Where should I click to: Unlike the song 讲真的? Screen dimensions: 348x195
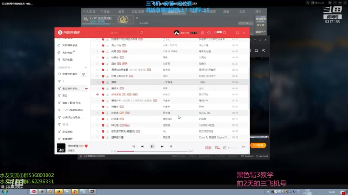coord(103,58)
